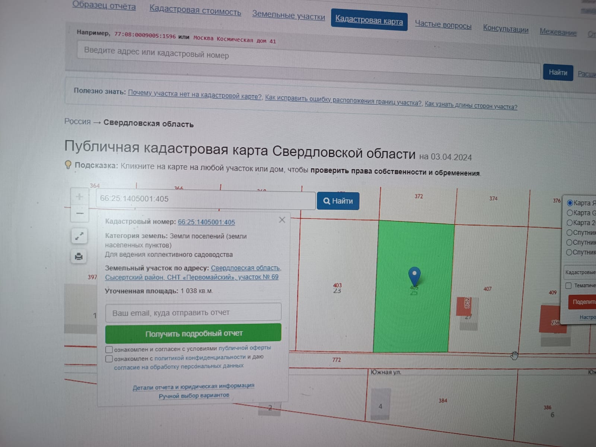The image size is (596, 447).
Task: Select the Карта G… radio option
Action: tap(570, 213)
